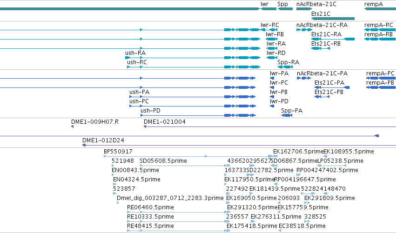Image resolution: width=396 pixels, height=233 pixels.
Task: Select the SD05608.5prime EST label
Action: 163,161
